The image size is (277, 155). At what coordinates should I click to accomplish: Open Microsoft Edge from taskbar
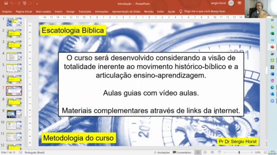click(272, 87)
